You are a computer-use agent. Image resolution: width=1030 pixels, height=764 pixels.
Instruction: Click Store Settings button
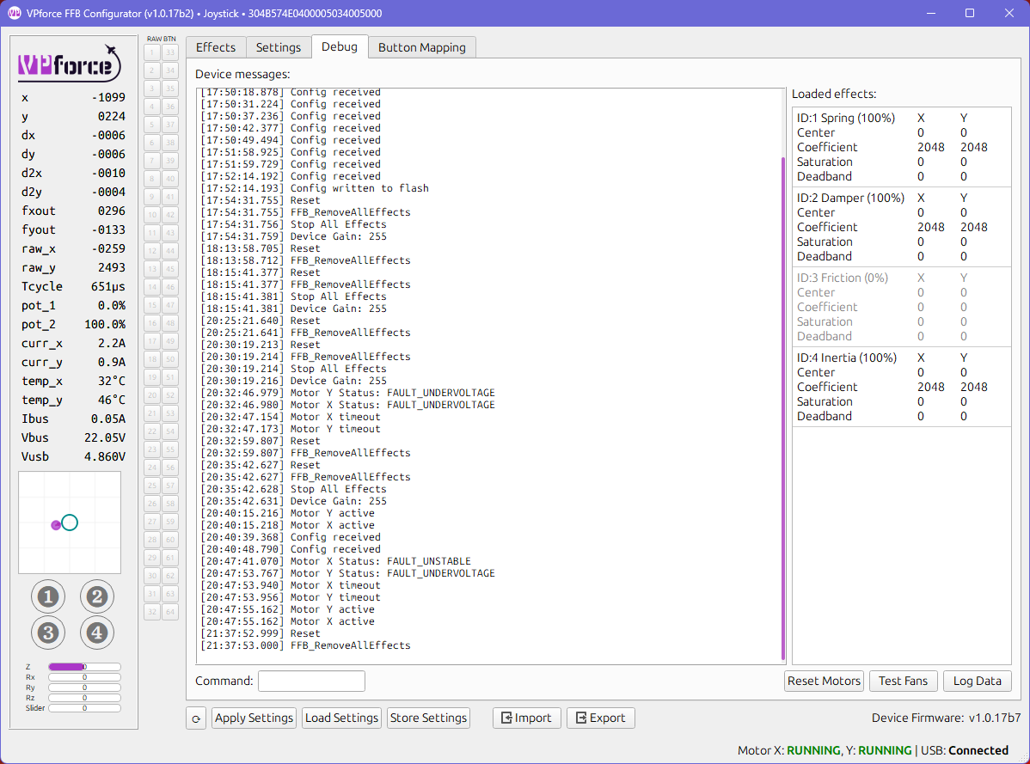click(428, 718)
